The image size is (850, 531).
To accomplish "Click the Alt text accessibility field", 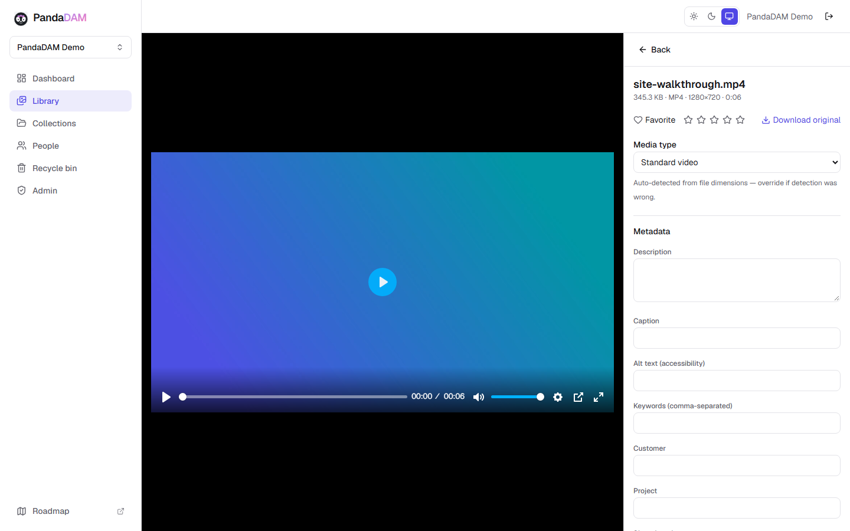I will pyautogui.click(x=737, y=381).
